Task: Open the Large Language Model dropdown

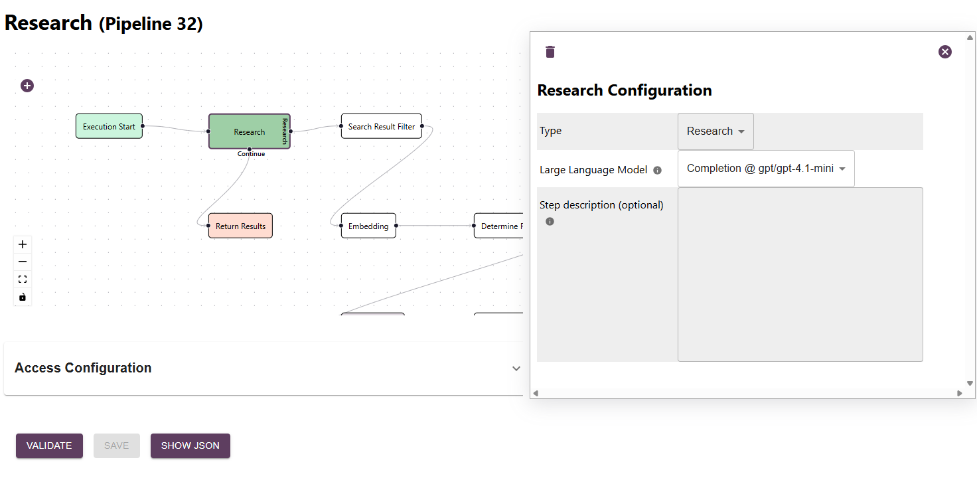Action: click(766, 169)
